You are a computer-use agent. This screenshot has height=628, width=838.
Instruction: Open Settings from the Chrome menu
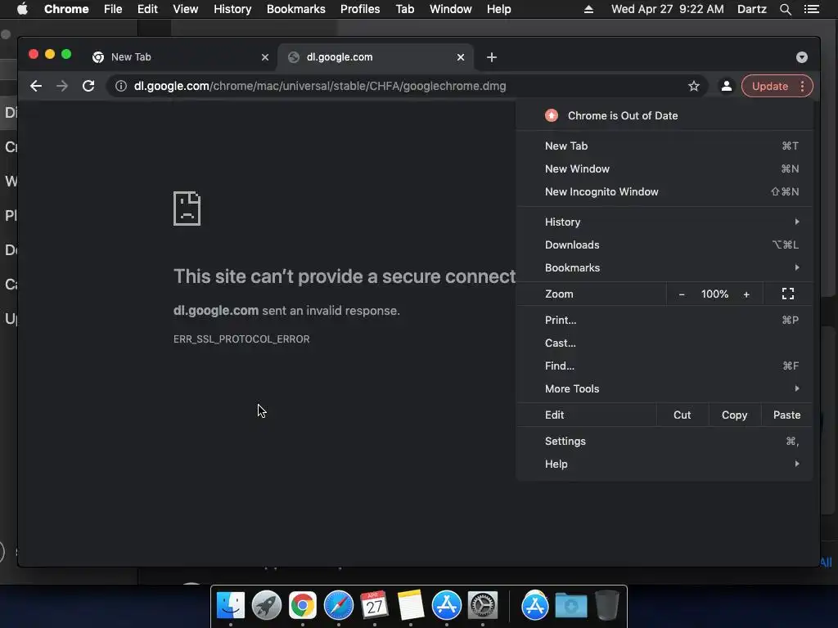coord(665,441)
